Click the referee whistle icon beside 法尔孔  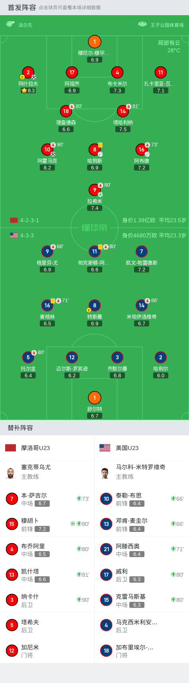[10, 24]
